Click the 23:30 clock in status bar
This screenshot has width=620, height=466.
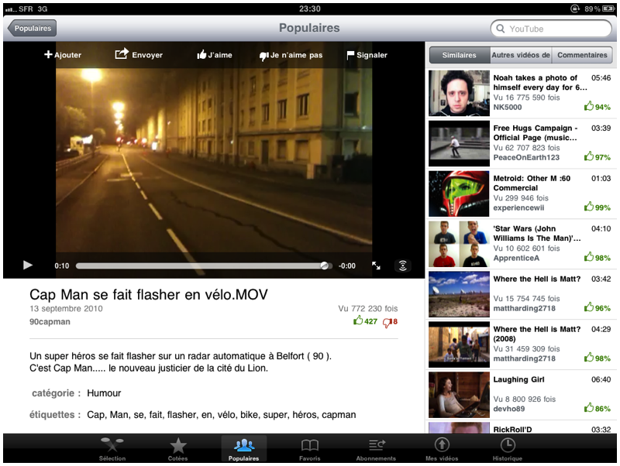(309, 9)
